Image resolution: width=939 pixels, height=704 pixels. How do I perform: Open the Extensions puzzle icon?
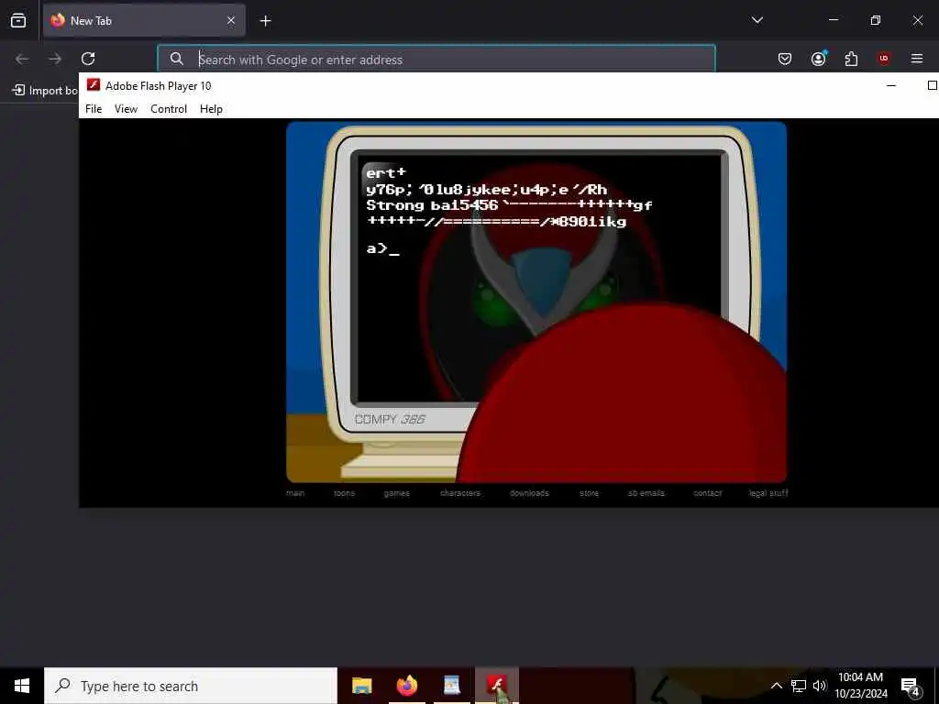tap(851, 59)
